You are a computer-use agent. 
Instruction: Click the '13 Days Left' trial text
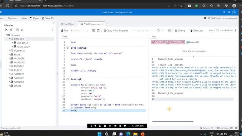138,126
